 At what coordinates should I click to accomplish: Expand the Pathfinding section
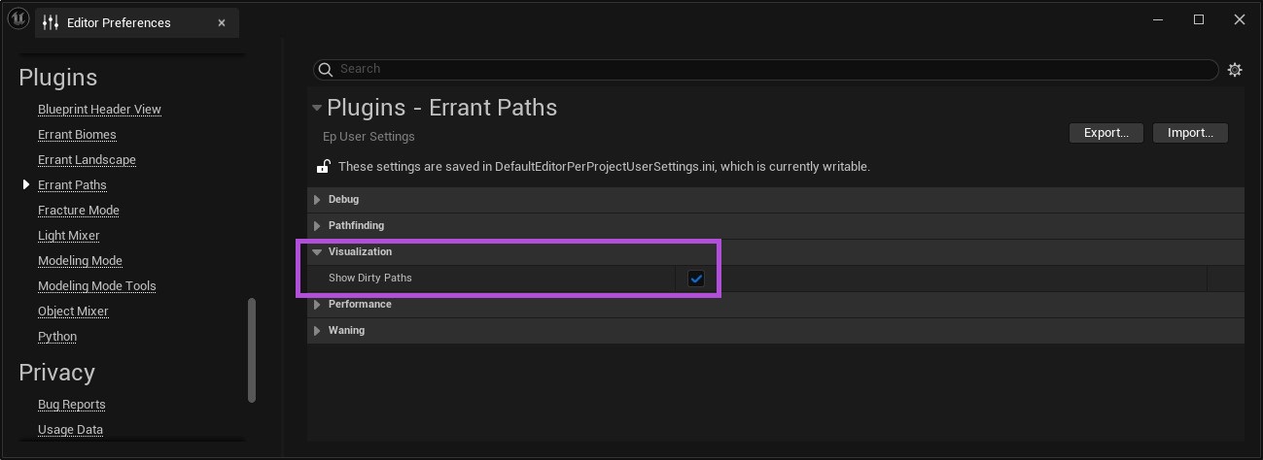coord(317,226)
